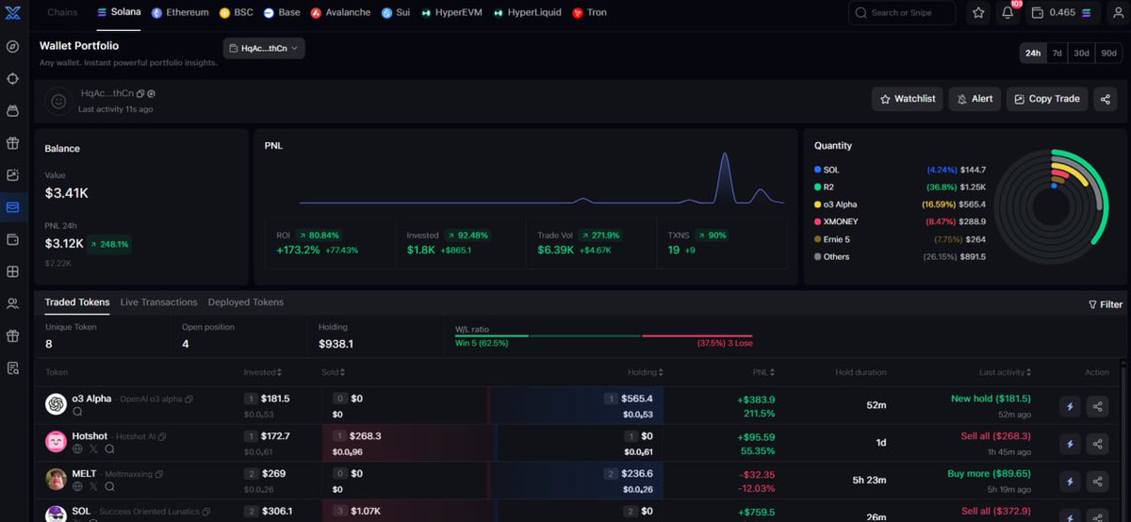Click share icon in MELT row
The width and height of the screenshot is (1131, 522).
point(1097,481)
